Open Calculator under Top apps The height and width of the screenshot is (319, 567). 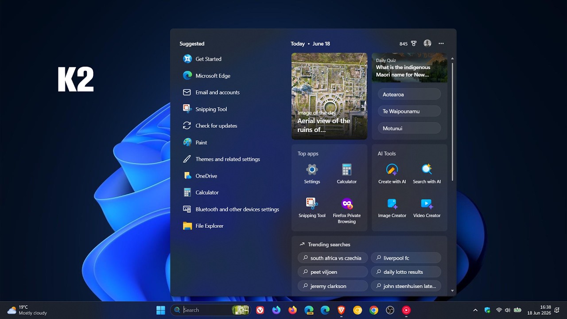[346, 174]
